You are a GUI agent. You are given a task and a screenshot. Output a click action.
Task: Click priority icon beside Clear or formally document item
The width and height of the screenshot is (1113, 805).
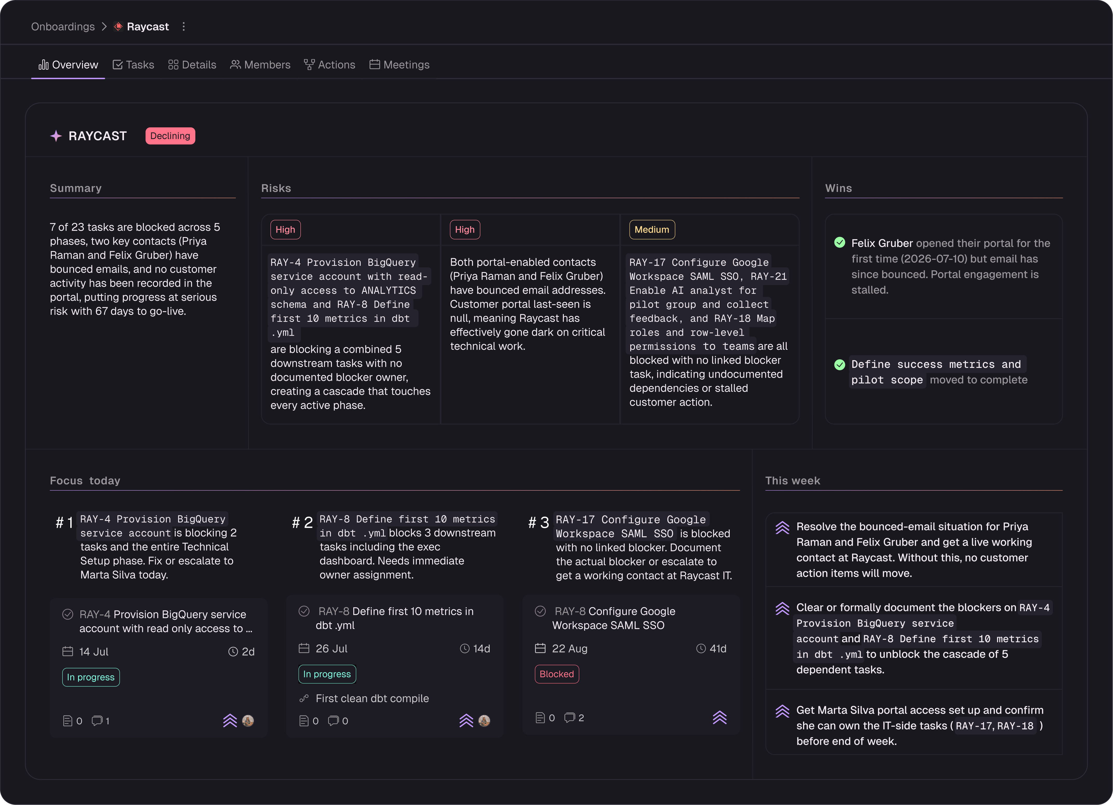[x=783, y=609]
